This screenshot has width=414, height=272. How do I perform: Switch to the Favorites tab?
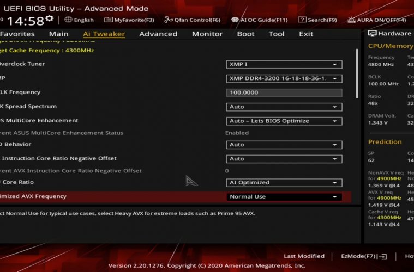17,34
